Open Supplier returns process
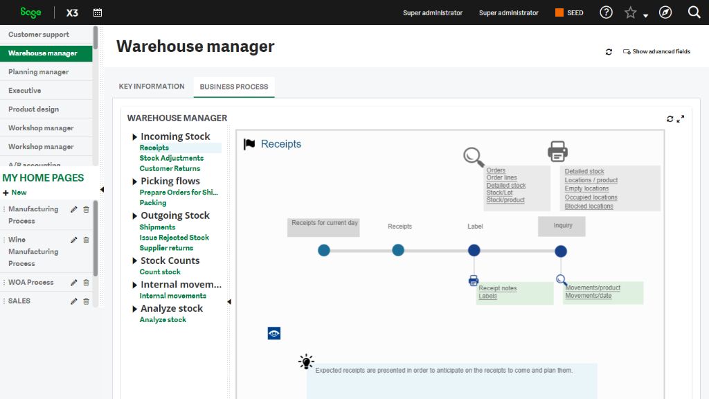Image resolution: width=709 pixels, height=399 pixels. 166,248
